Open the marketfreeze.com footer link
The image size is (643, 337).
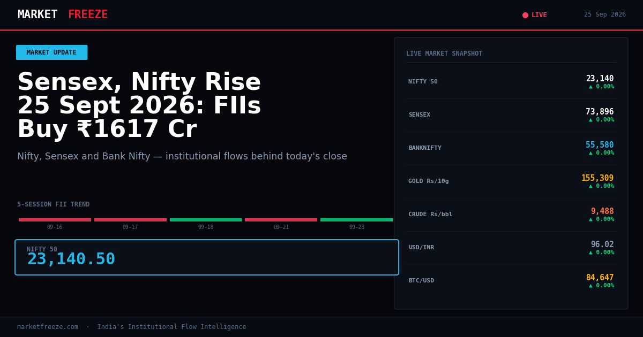[x=47, y=327]
